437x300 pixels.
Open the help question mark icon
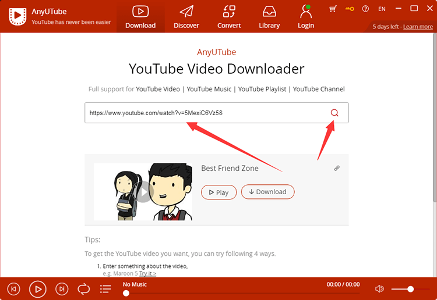pyautogui.click(x=365, y=9)
